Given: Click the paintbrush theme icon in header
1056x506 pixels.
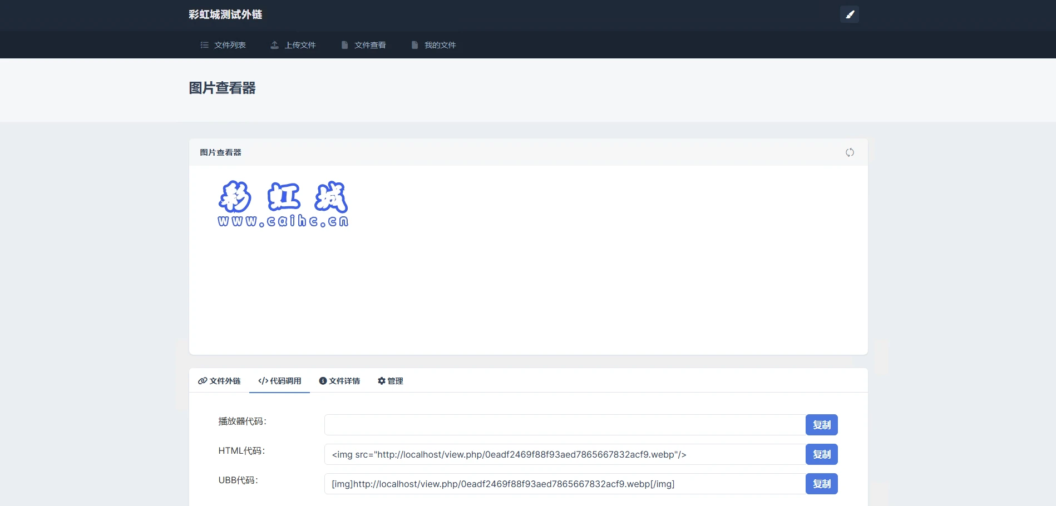Looking at the screenshot, I should click(x=849, y=14).
